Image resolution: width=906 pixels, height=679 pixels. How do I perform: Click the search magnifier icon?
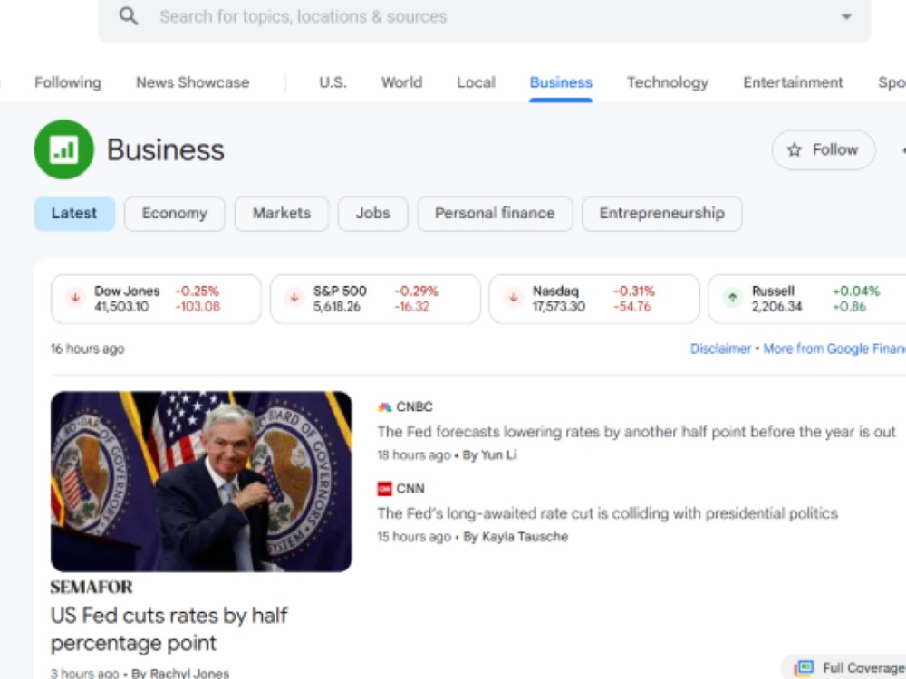(129, 16)
